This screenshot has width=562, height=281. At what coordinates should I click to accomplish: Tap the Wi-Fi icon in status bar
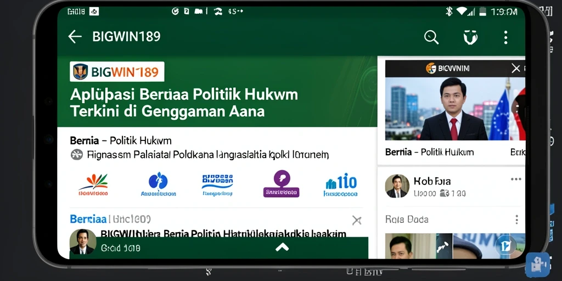[463, 12]
